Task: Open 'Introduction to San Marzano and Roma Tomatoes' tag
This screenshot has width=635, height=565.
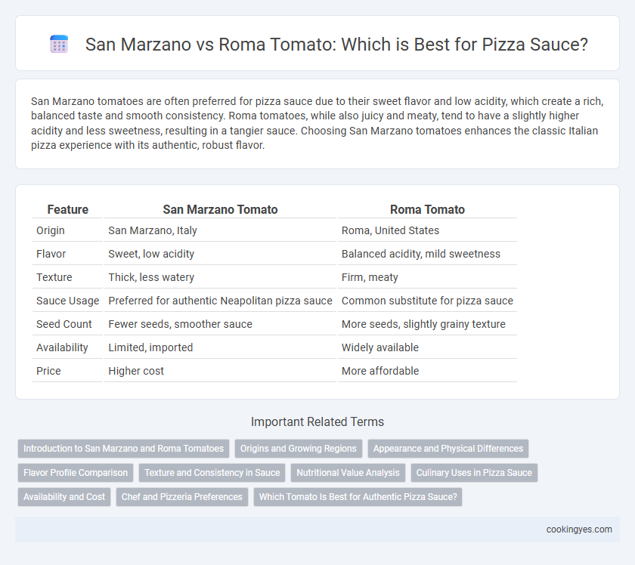Action: coord(123,449)
